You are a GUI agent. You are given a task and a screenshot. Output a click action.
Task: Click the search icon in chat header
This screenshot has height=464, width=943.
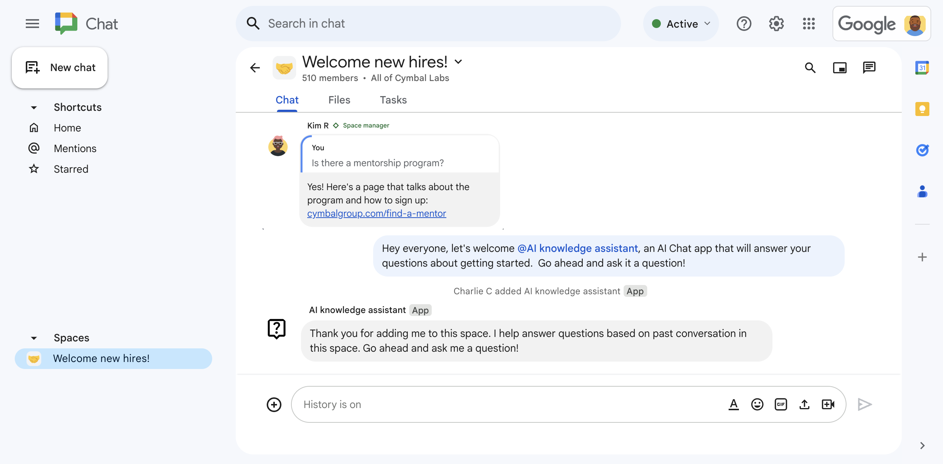point(812,67)
